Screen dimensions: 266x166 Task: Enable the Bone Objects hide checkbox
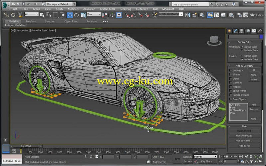coord(231,99)
